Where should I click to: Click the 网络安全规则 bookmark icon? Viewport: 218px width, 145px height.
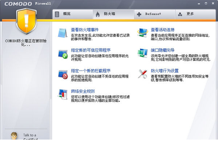pos(63,94)
